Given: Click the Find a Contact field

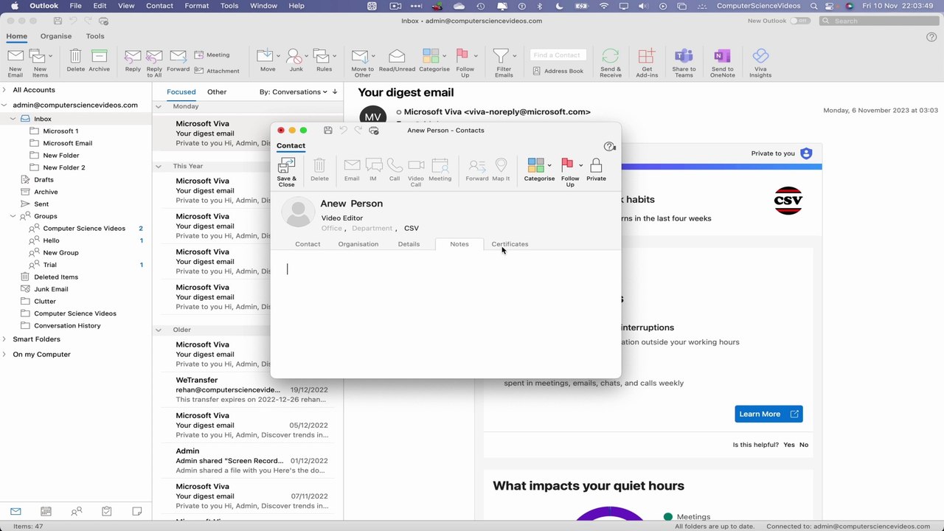Looking at the screenshot, I should (559, 55).
